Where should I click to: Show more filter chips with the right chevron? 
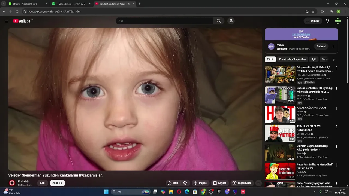pyautogui.click(x=333, y=59)
